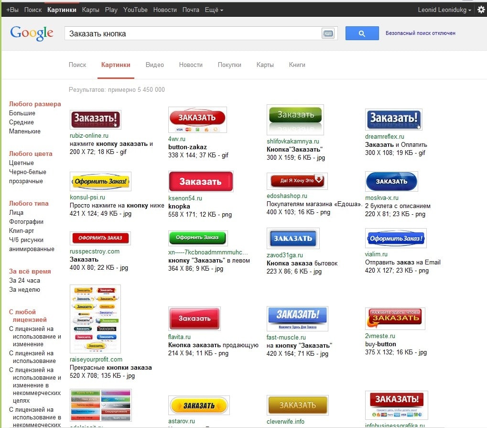This screenshot has height=428, width=487.
Task: Filter by Цветные images
Action: coord(22,163)
